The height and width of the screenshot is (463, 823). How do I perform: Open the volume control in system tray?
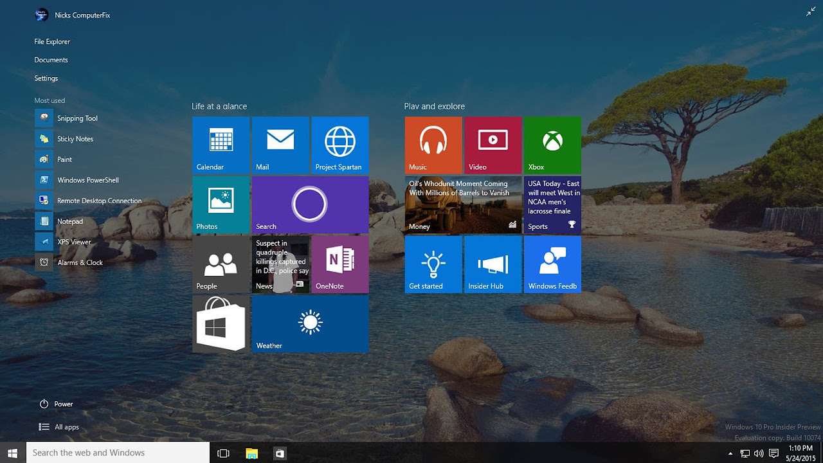(759, 453)
